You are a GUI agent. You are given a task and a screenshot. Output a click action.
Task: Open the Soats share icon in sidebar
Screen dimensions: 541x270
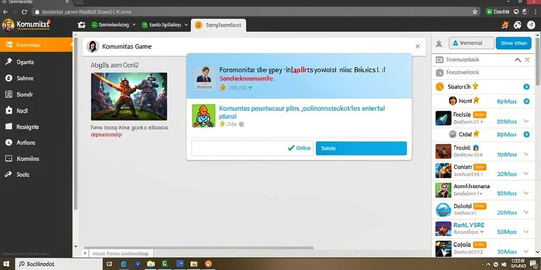[x=8, y=174]
